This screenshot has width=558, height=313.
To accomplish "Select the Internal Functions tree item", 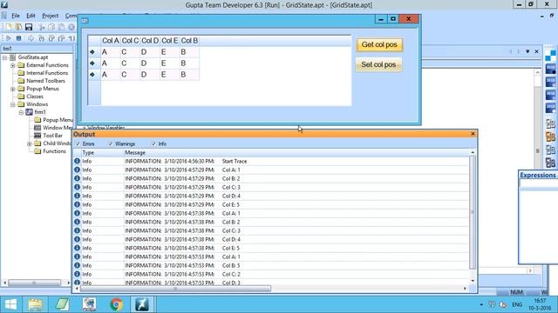I will pos(47,73).
